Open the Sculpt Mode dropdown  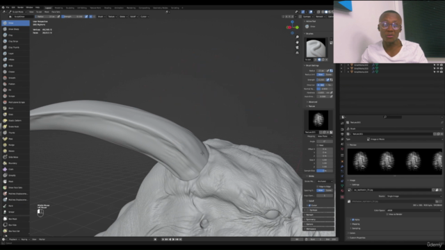coord(17,12)
